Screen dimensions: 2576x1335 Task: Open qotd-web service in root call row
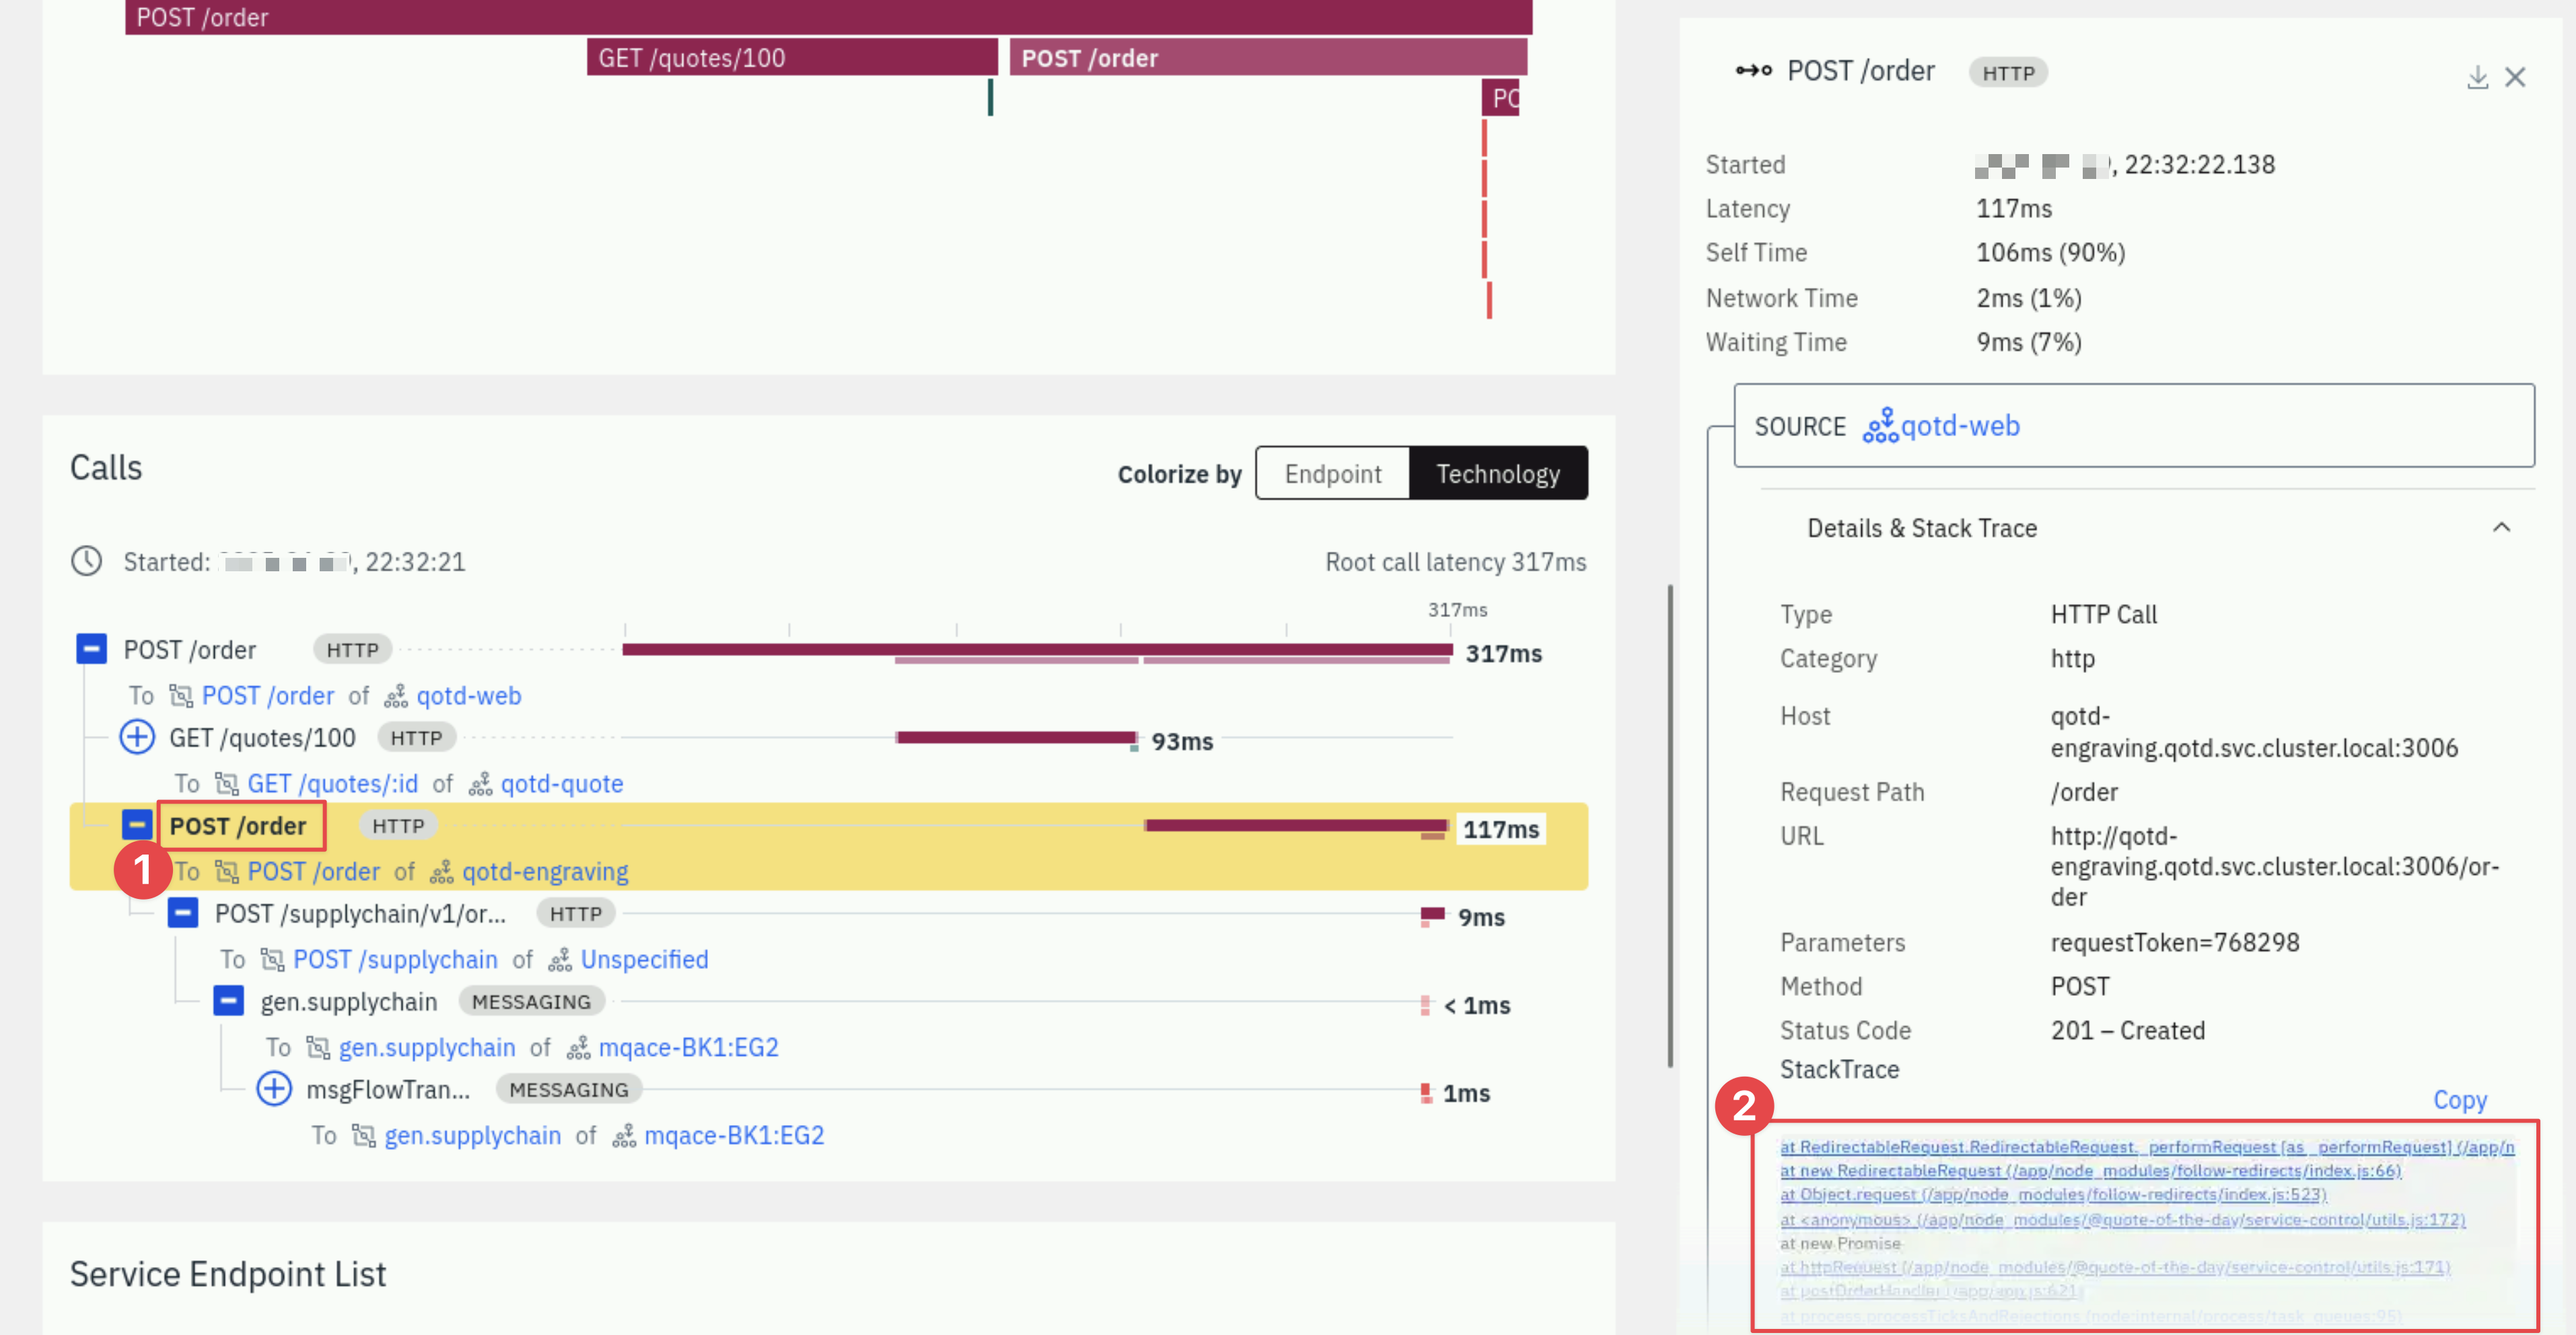click(x=468, y=695)
